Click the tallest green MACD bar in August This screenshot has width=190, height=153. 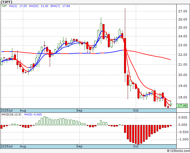click(44, 121)
